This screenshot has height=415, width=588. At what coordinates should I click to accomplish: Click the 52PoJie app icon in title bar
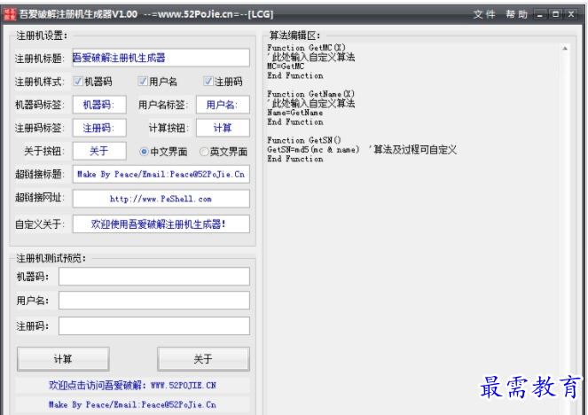pyautogui.click(x=10, y=14)
